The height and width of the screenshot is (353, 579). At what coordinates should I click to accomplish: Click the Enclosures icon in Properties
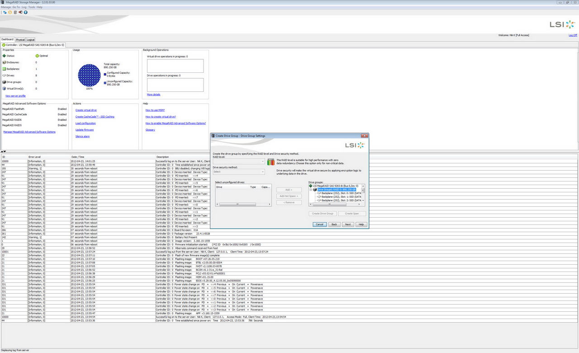click(x=4, y=62)
